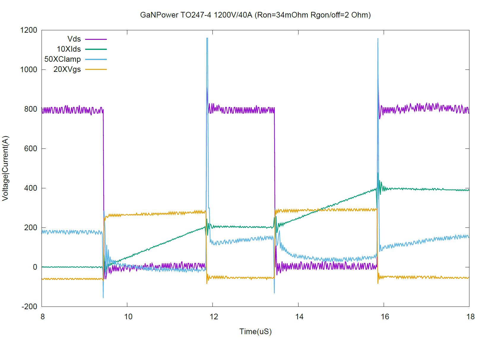Click x-axis tick label 12

(214, 317)
